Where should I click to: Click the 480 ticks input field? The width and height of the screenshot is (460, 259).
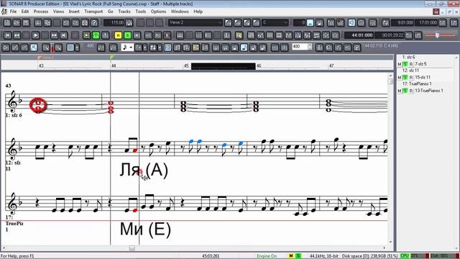tap(300, 47)
